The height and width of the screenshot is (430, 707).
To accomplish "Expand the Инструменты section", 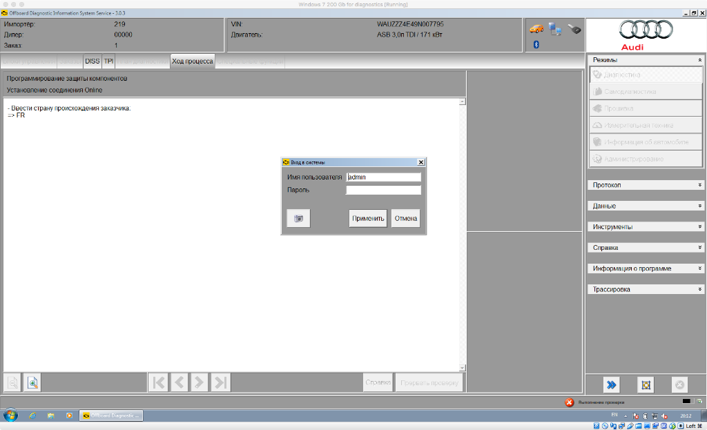I will (646, 226).
